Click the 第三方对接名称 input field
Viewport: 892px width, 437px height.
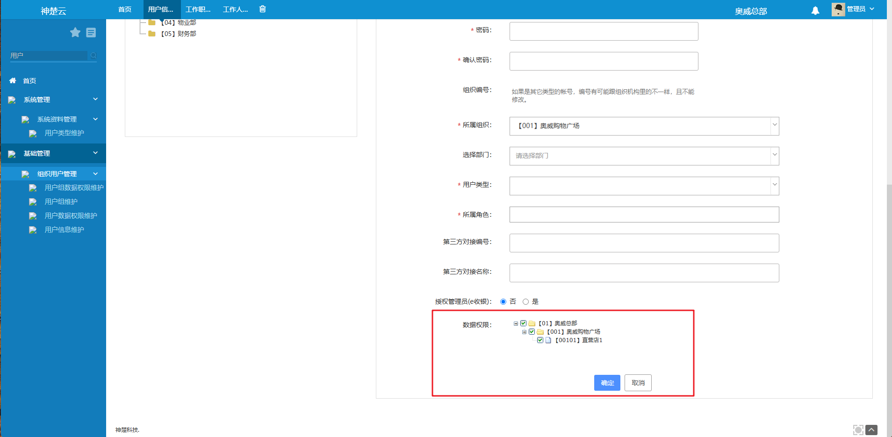[x=644, y=273]
